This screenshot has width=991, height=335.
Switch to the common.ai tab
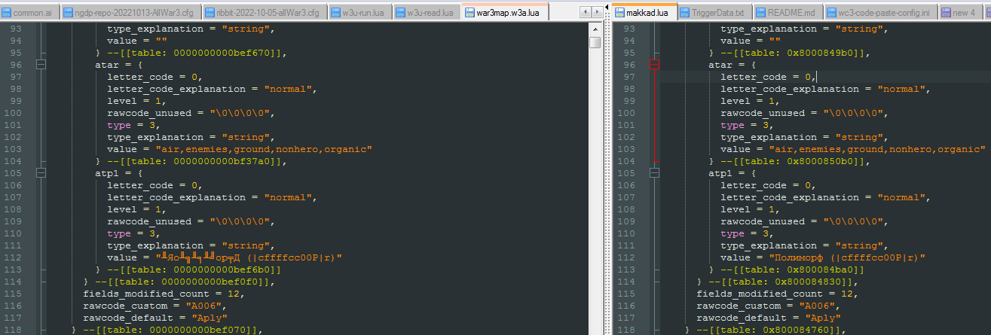(30, 13)
